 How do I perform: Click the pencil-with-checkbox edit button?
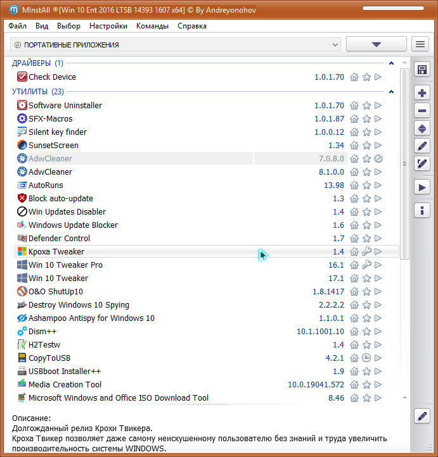point(422,164)
